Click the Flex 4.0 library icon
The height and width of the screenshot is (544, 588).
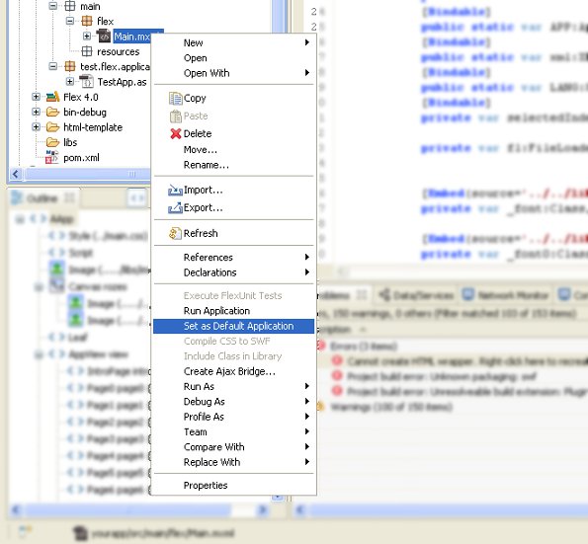53,97
